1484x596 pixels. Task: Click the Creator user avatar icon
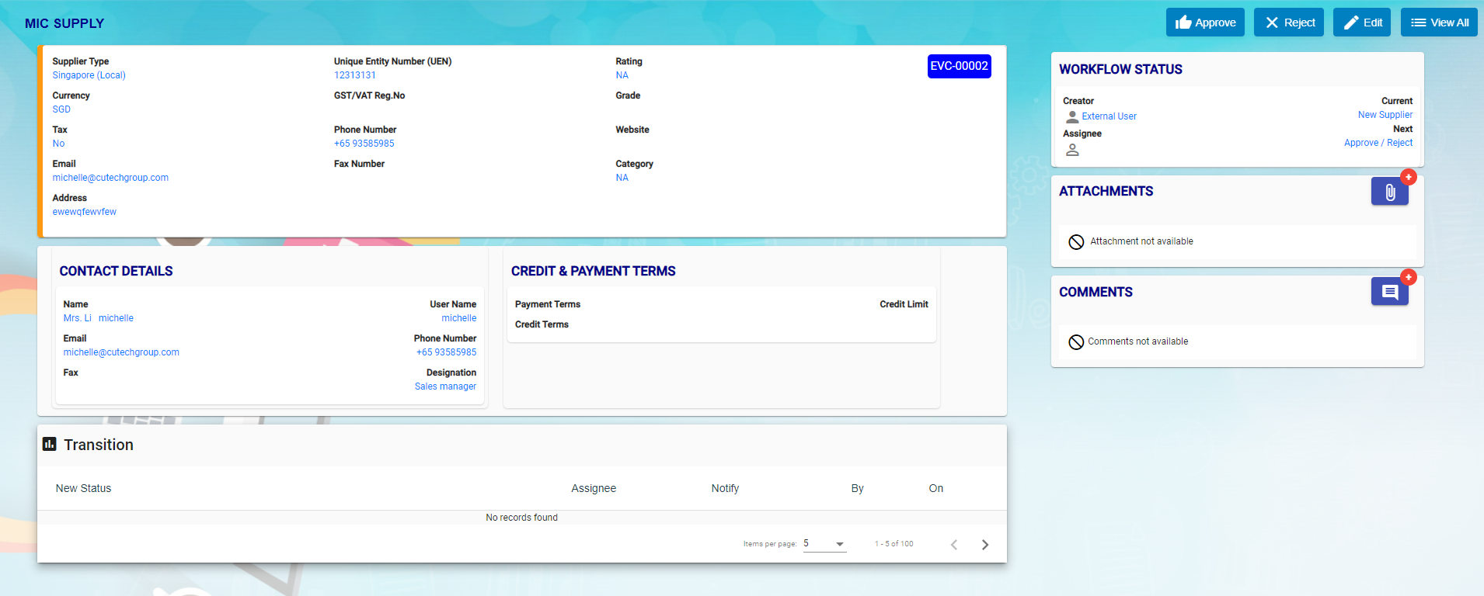(x=1072, y=116)
